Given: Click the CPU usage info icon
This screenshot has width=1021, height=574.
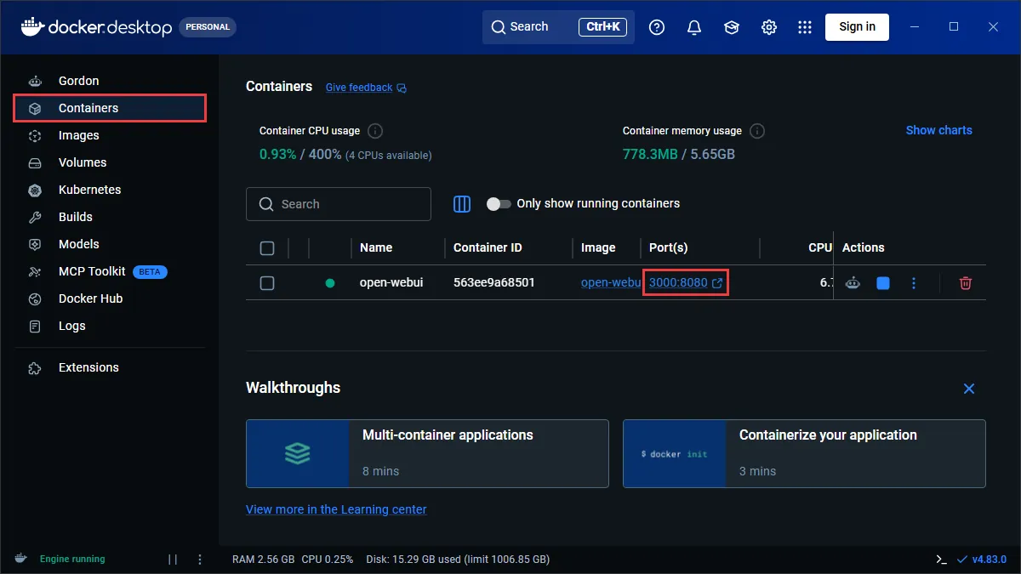Looking at the screenshot, I should (375, 131).
